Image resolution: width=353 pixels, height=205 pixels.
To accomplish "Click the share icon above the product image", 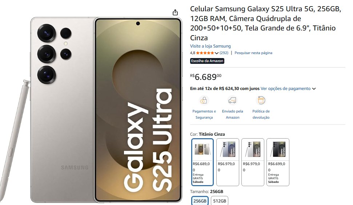I will [x=175, y=12].
